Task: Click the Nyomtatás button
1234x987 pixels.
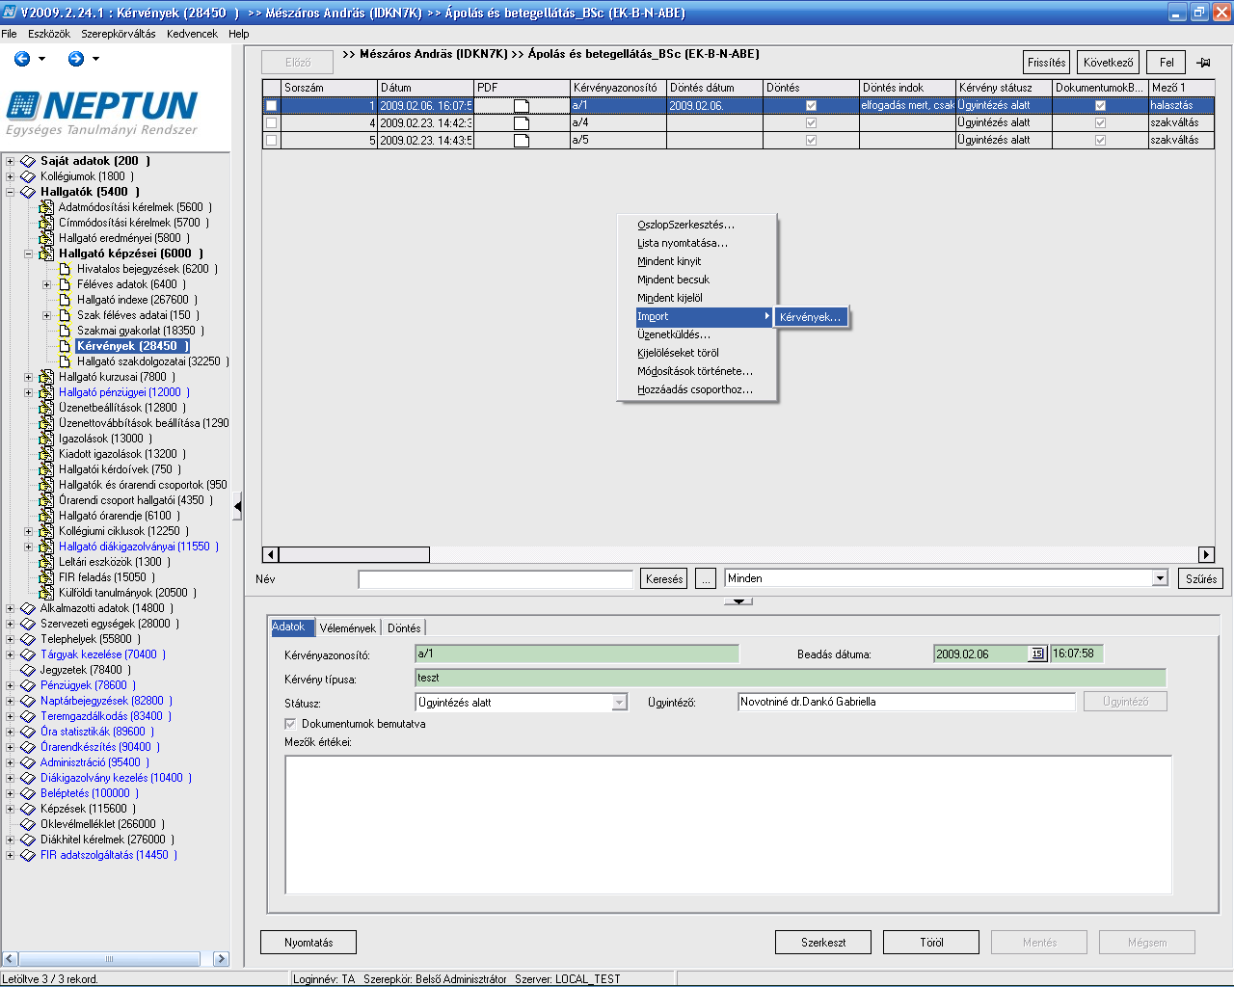Action: (308, 943)
